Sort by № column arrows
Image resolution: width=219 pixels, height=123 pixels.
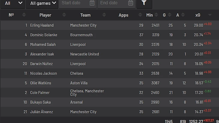point(24,15)
